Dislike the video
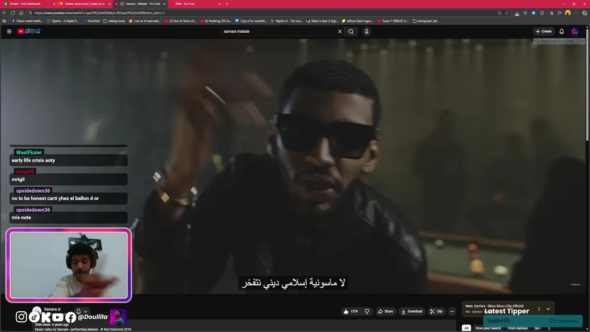Image resolution: width=590 pixels, height=332 pixels. 367,311
